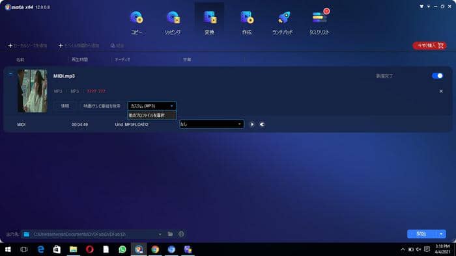Click the red Buy Now cart button
The width and height of the screenshot is (456, 256).
tap(429, 45)
